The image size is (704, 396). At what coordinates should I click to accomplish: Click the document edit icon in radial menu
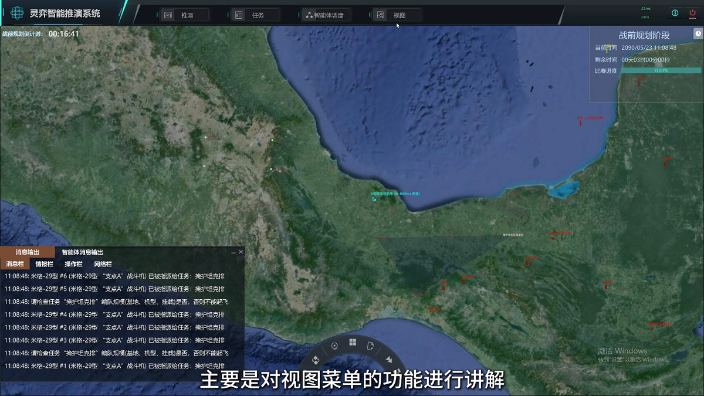coord(371,346)
